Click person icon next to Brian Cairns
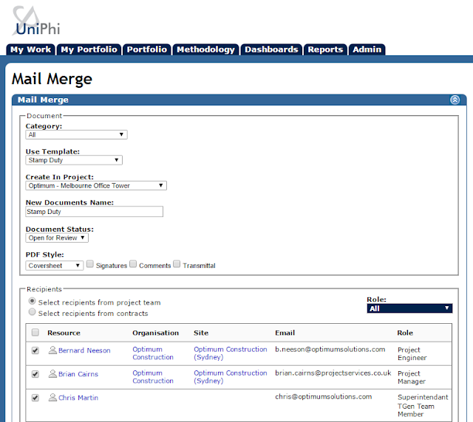Viewport: 473px width, 422px height. [52, 374]
